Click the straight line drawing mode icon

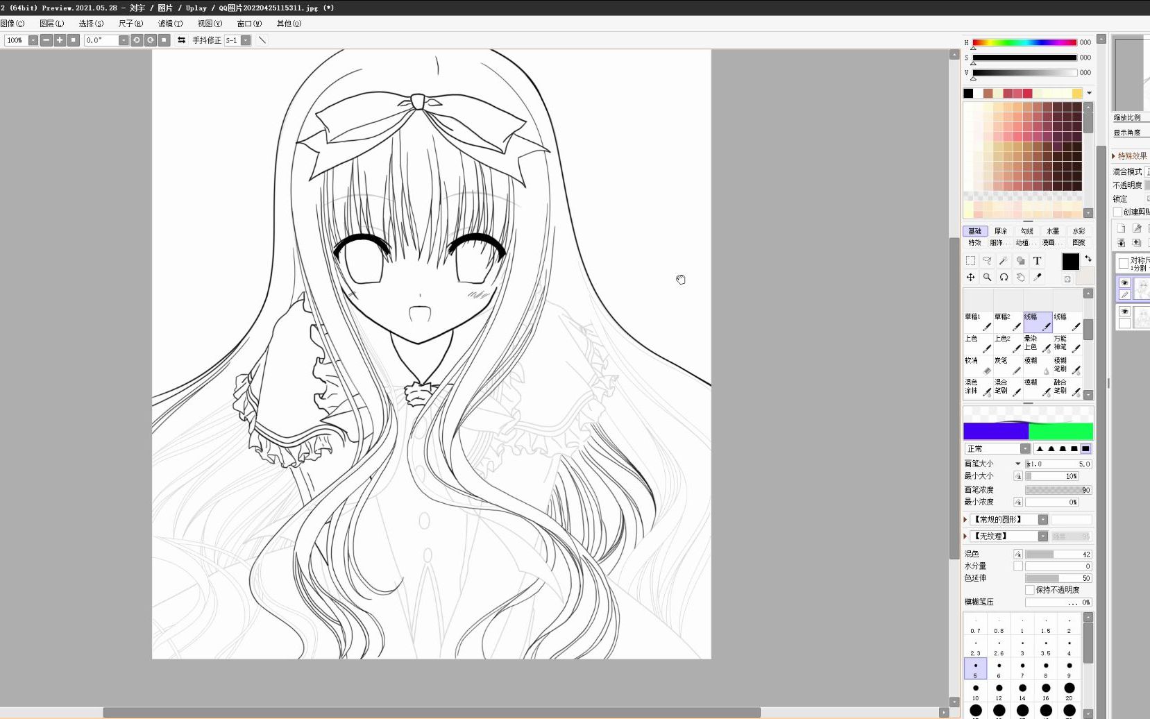(x=262, y=40)
